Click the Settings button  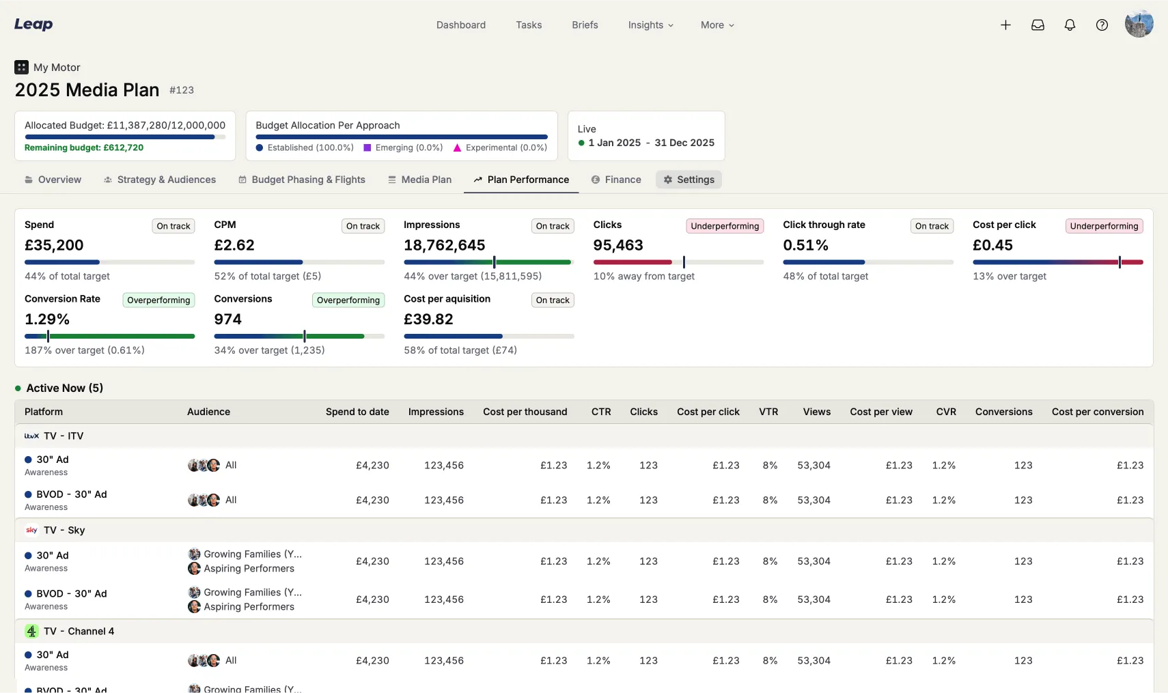pyautogui.click(x=689, y=180)
